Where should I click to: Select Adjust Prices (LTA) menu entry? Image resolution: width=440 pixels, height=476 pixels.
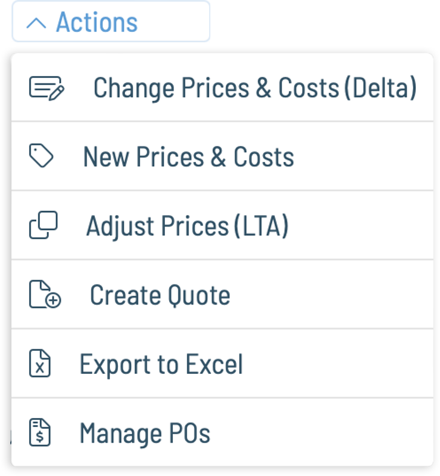pos(222,225)
